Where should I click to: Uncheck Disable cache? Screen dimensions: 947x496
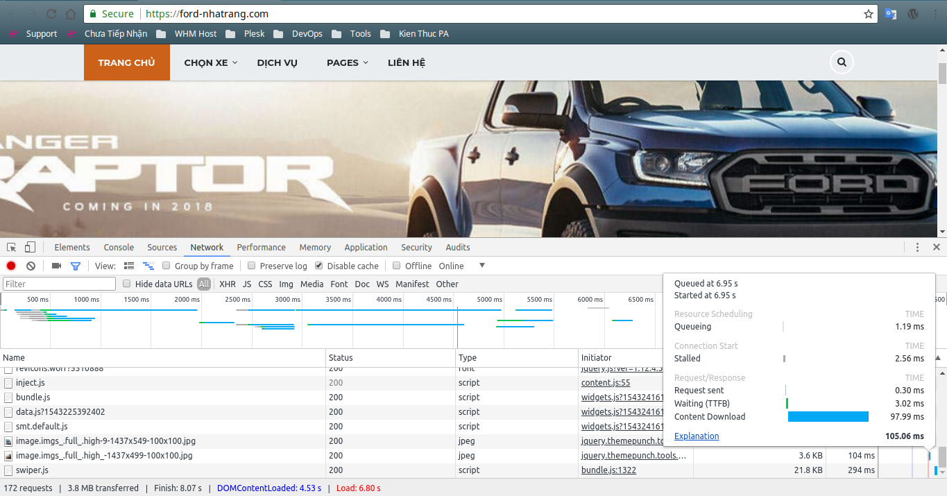pyautogui.click(x=319, y=266)
